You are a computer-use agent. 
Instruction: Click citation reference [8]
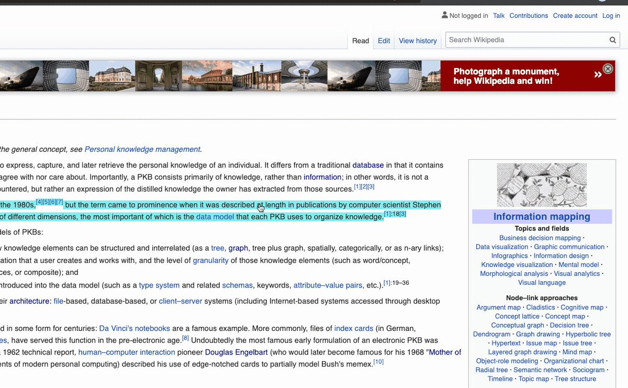tap(185, 338)
